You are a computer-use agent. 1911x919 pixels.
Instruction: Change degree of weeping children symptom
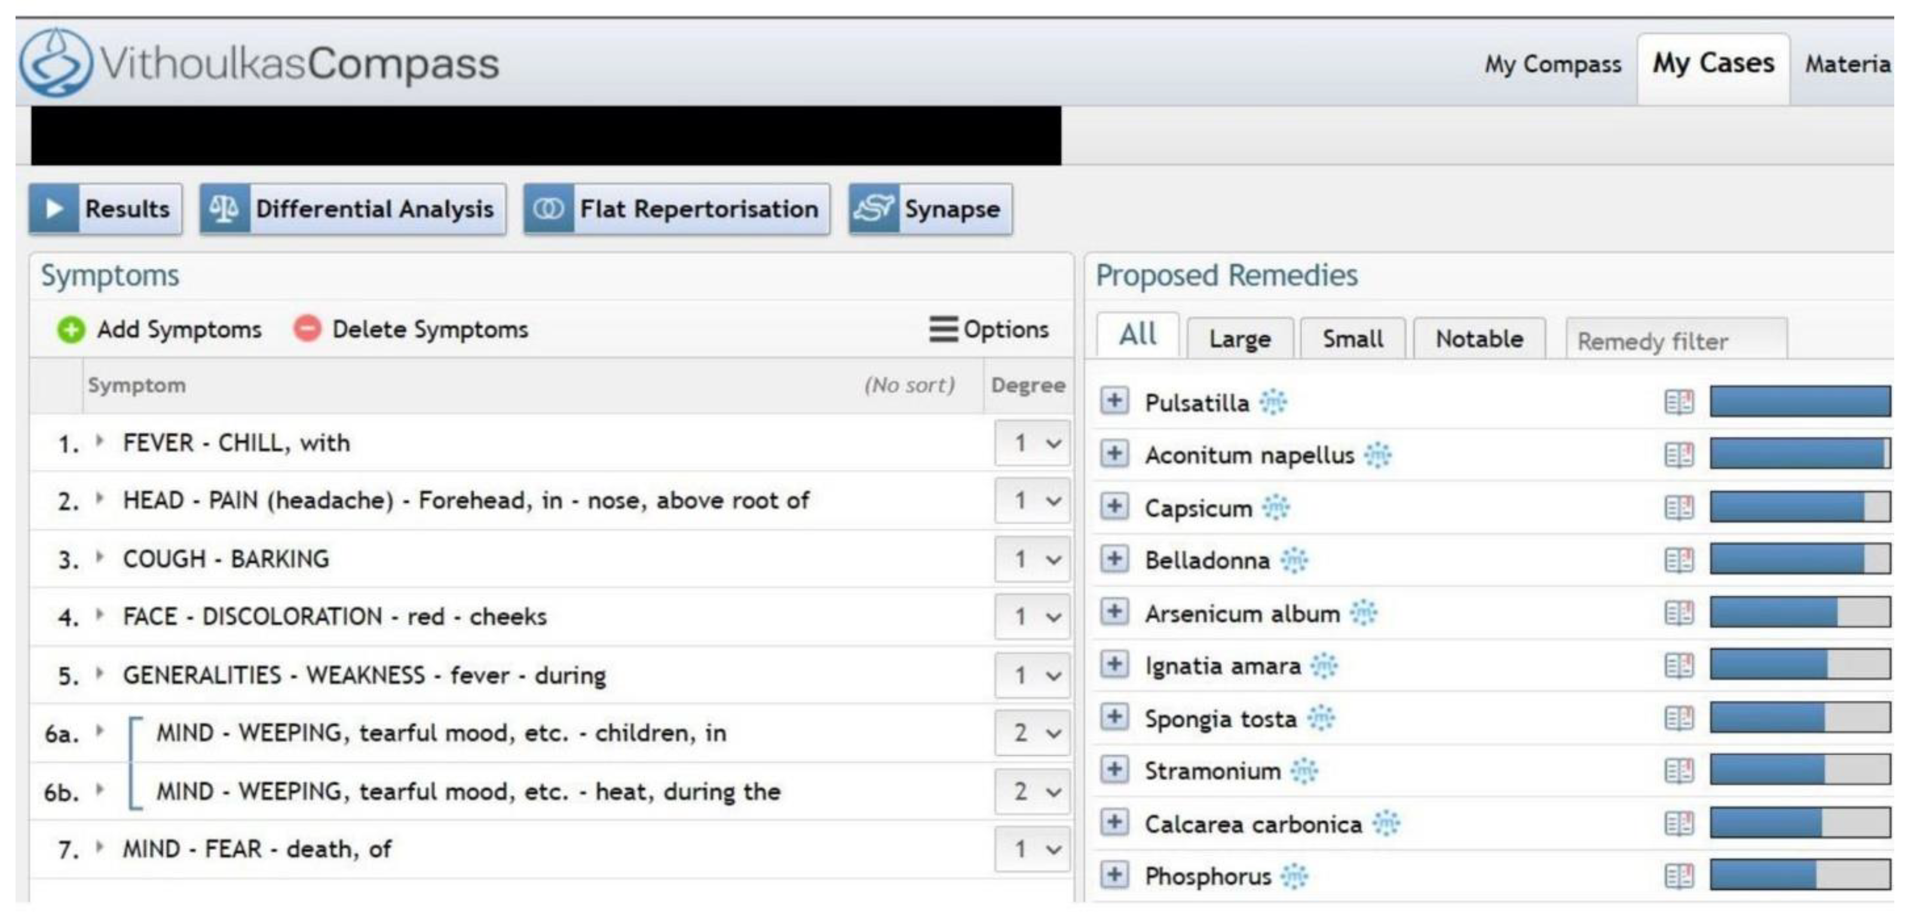[1033, 733]
